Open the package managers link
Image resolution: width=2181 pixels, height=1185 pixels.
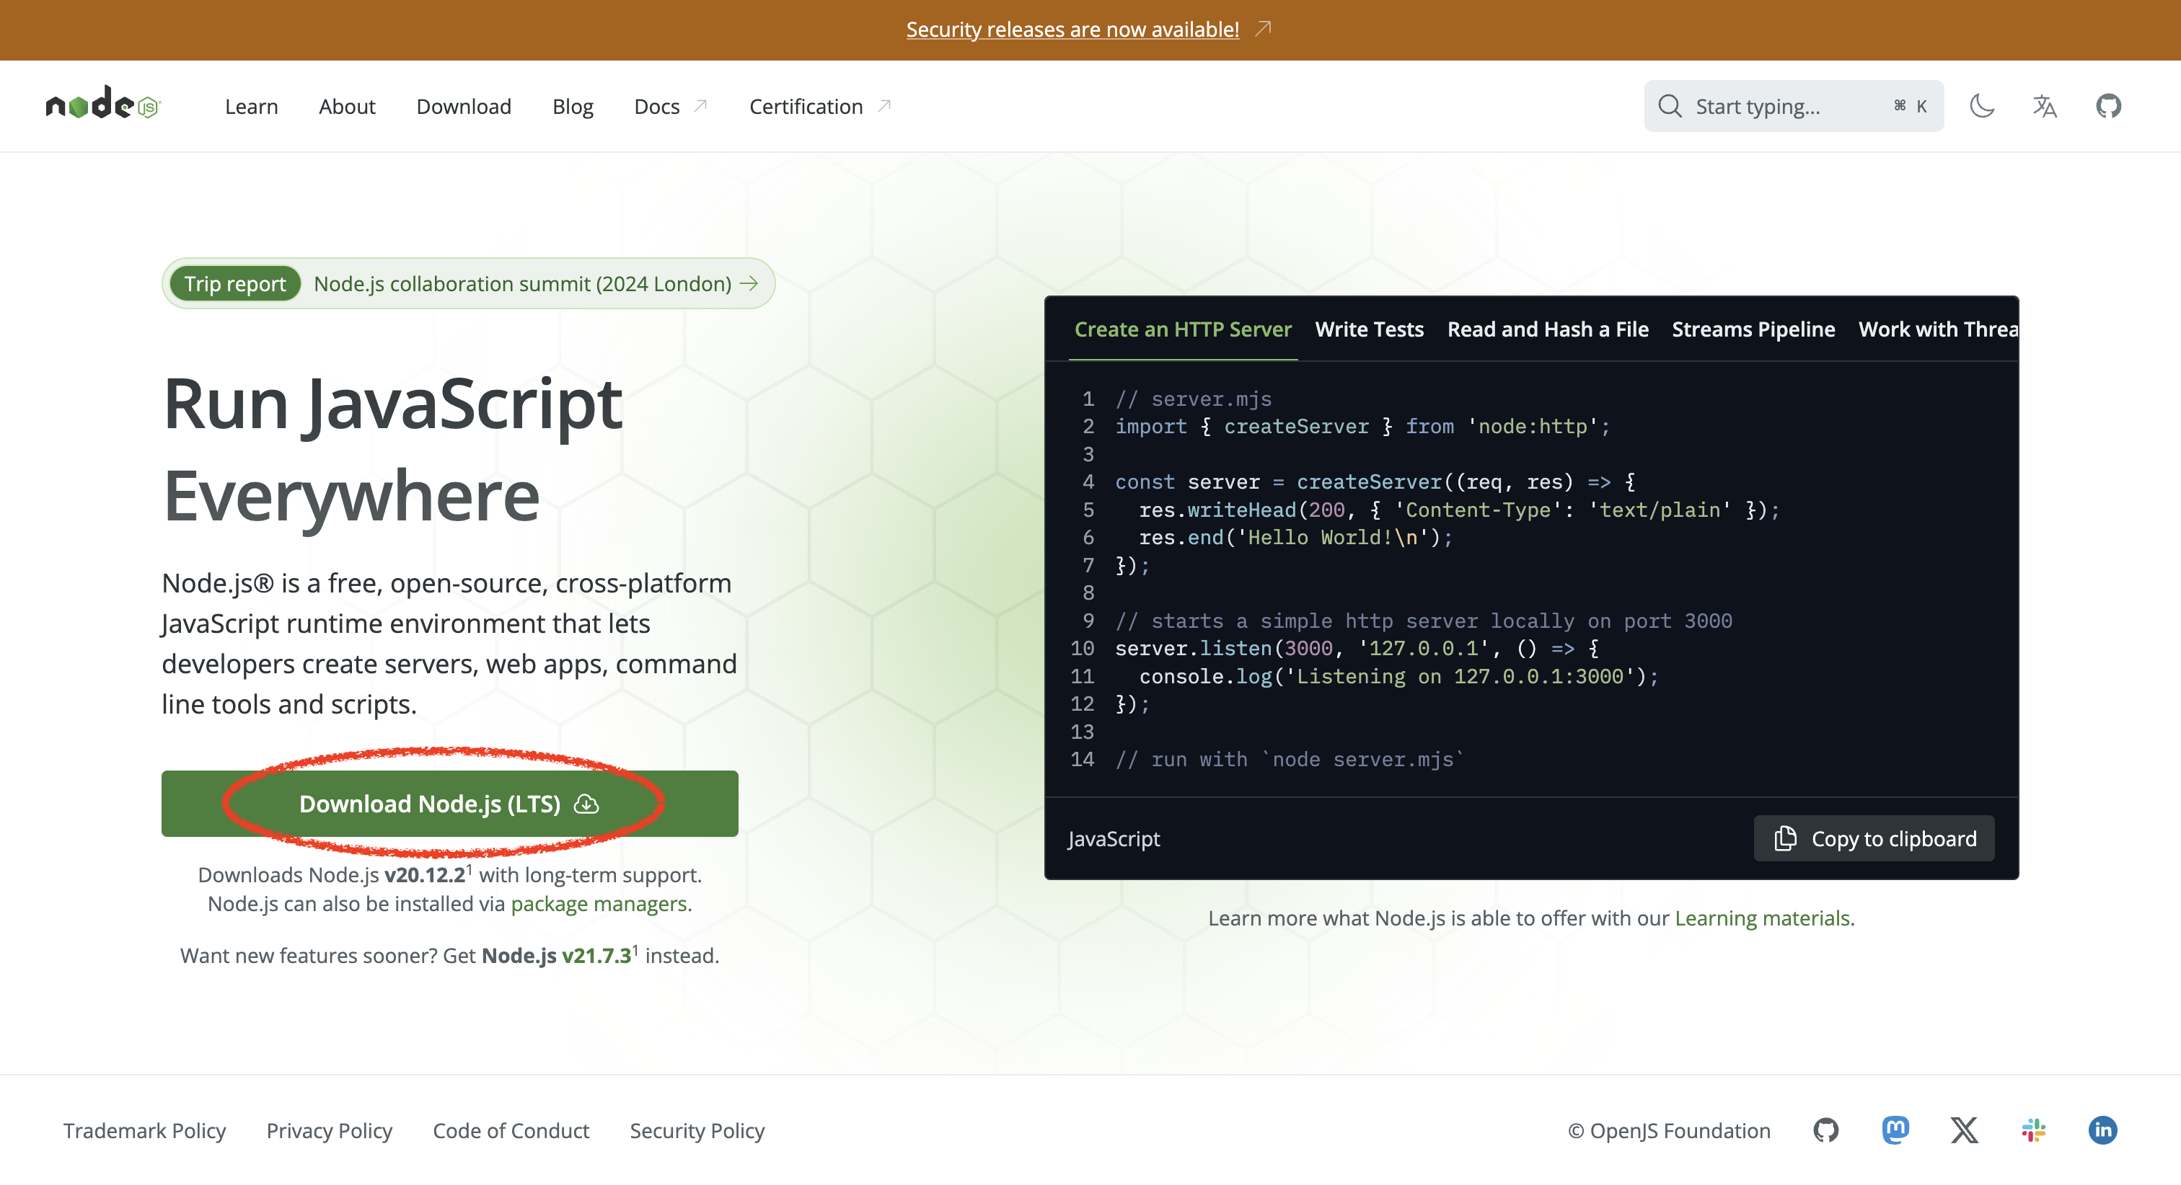pyautogui.click(x=599, y=904)
